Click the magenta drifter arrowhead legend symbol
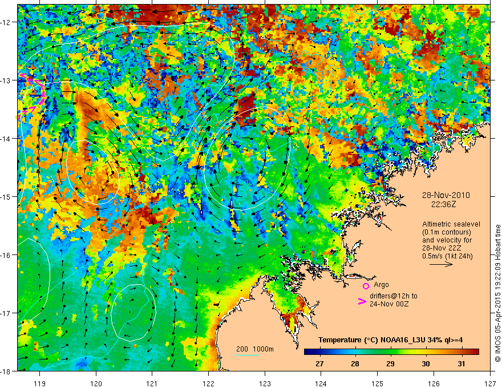Viewport: 502px width, 388px height. click(x=362, y=301)
